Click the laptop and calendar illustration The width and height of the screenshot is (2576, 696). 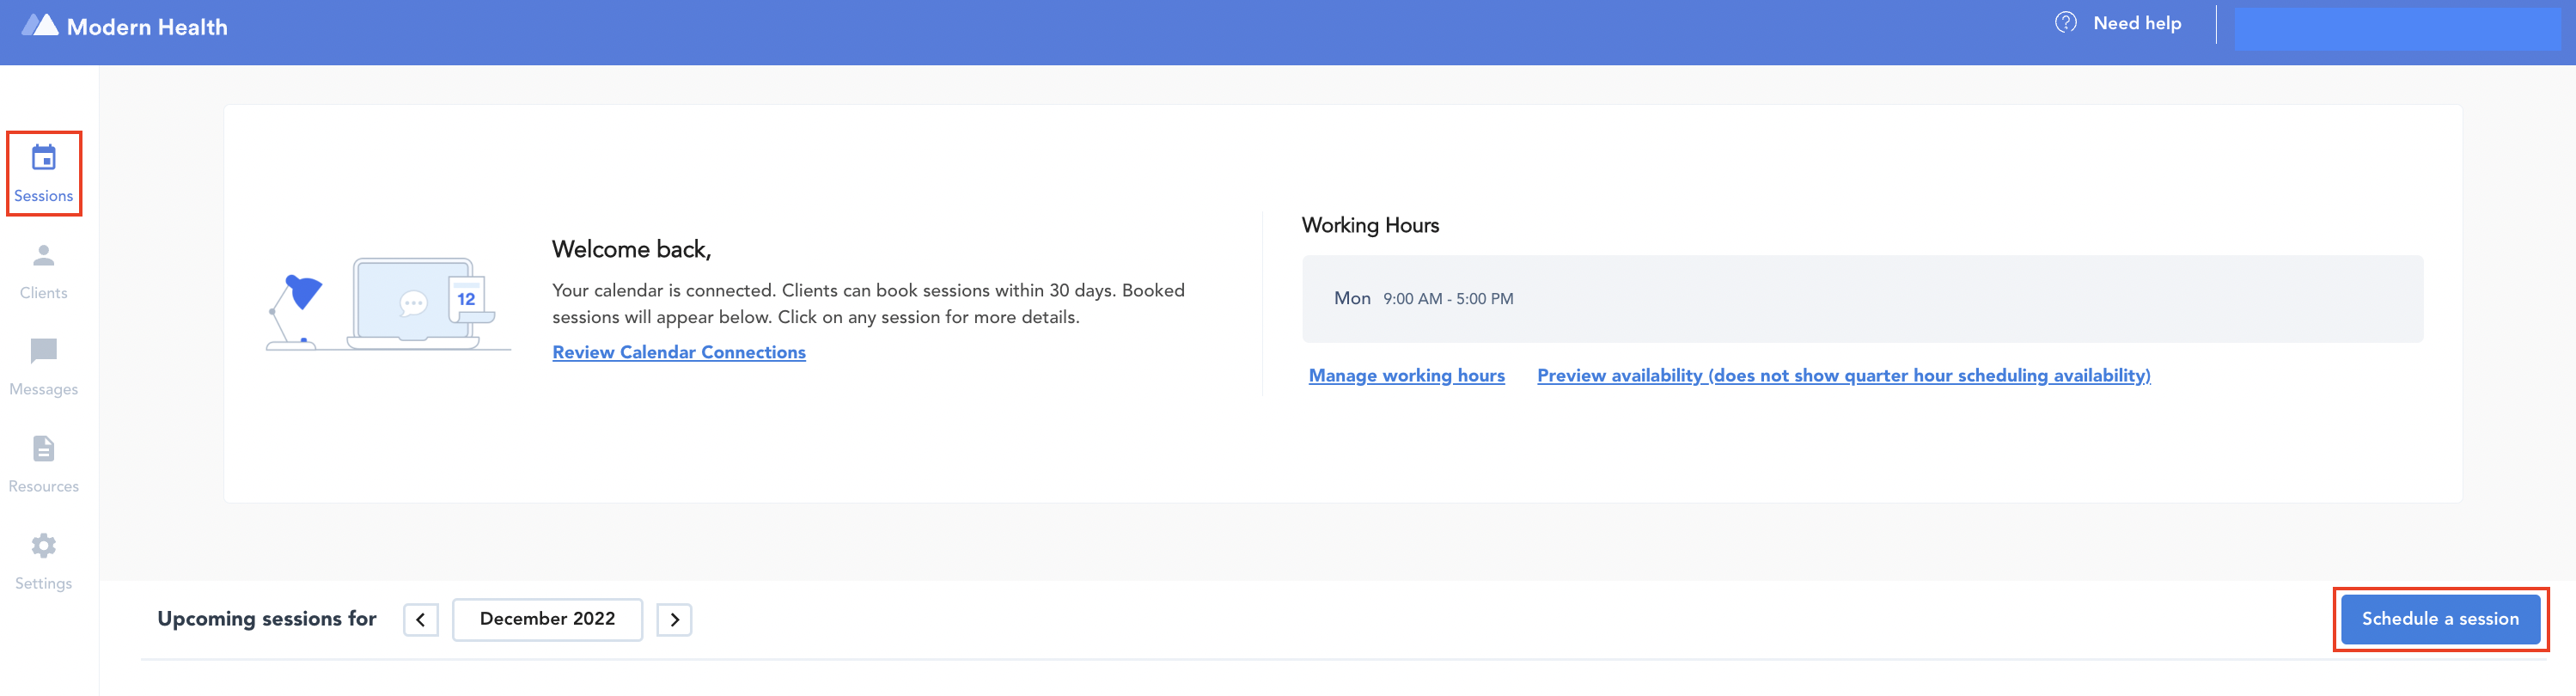pyautogui.click(x=388, y=304)
